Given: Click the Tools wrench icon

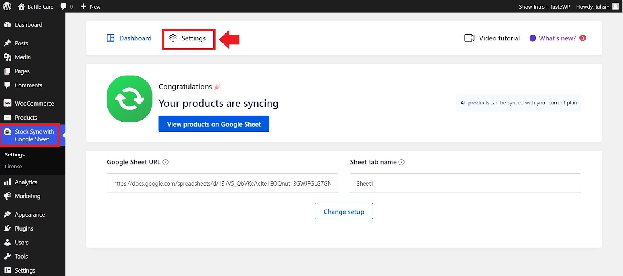Looking at the screenshot, I should [7, 256].
